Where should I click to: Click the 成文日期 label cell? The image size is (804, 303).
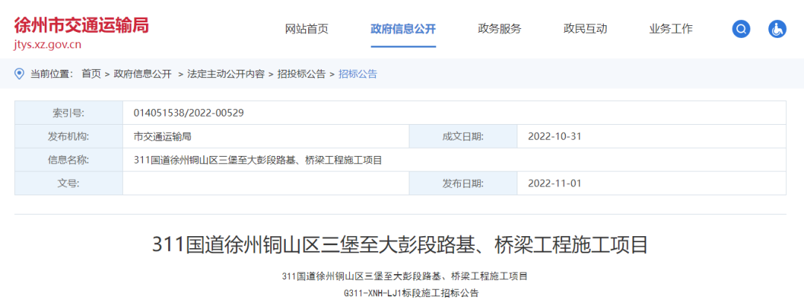pyautogui.click(x=463, y=137)
